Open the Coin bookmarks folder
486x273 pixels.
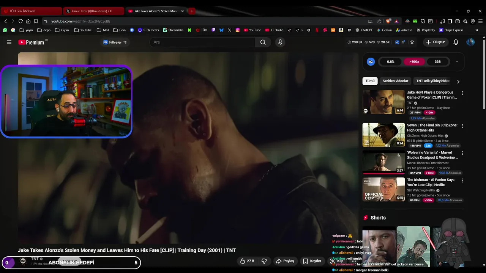119,30
